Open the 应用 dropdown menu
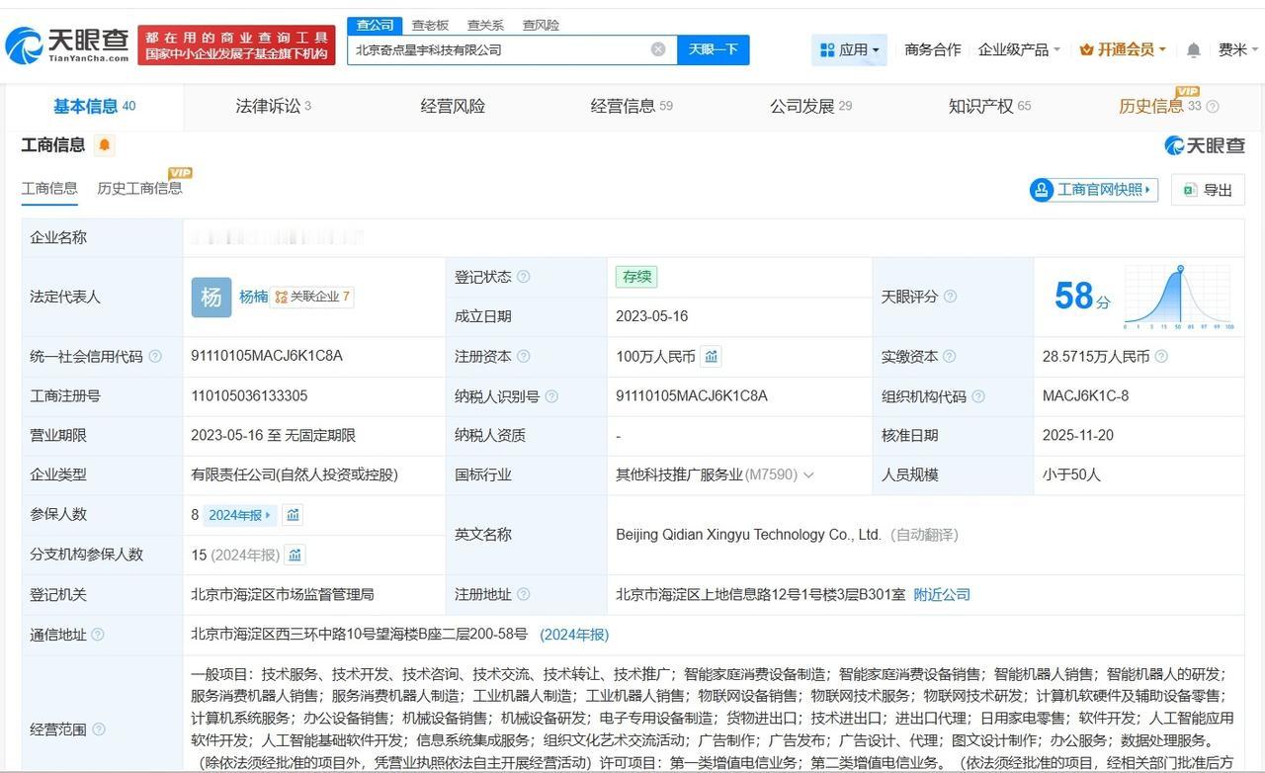 pos(849,49)
